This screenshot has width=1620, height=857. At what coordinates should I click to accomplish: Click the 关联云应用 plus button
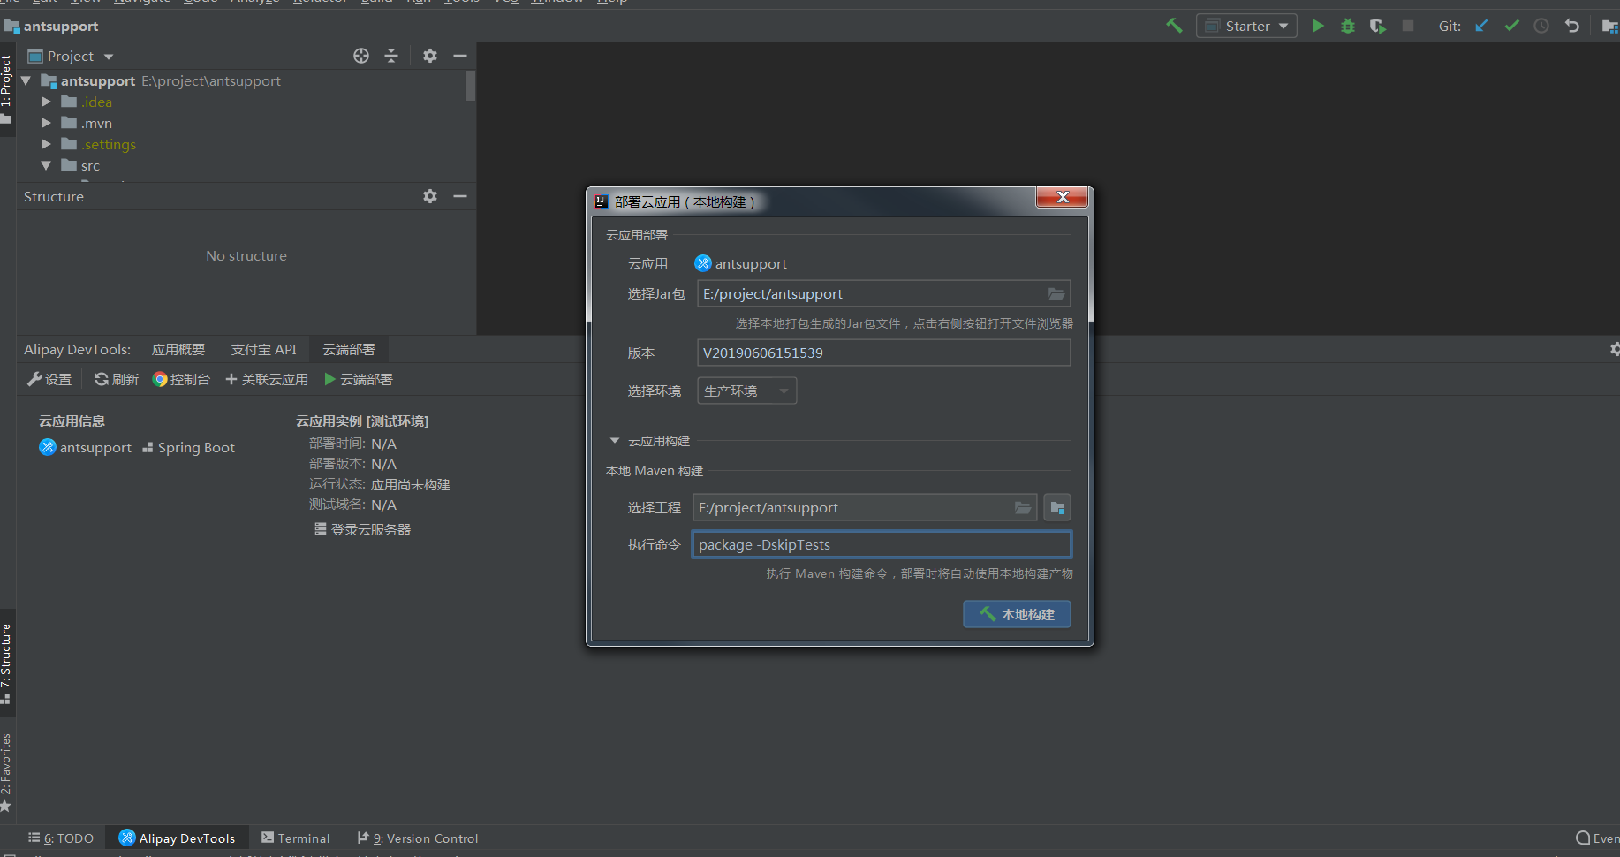point(267,379)
